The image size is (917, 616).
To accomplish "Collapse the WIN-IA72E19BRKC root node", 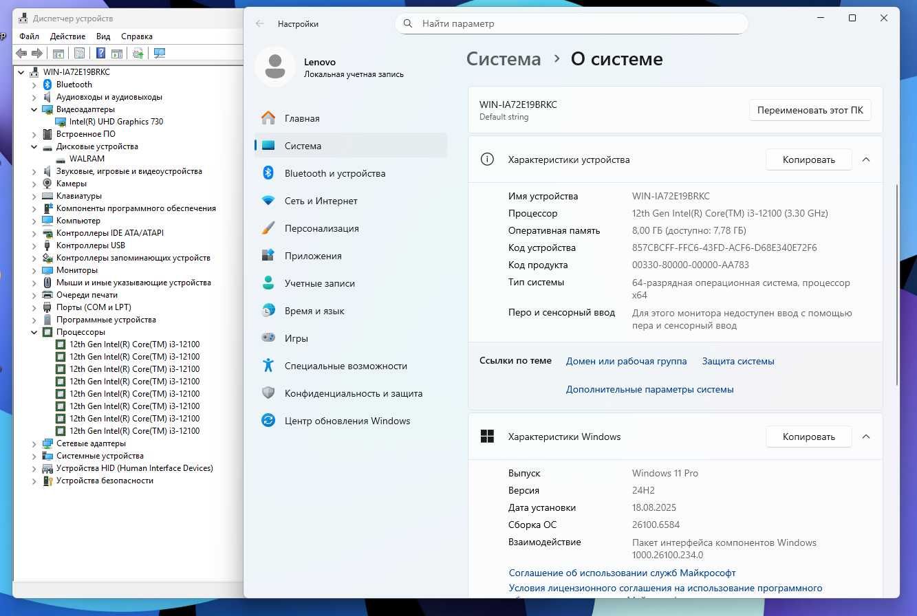I will [x=21, y=72].
